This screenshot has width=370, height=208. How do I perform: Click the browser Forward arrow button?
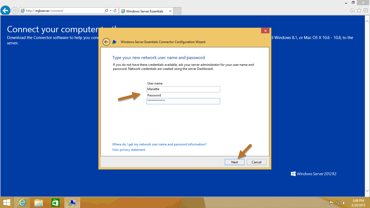pos(15,11)
